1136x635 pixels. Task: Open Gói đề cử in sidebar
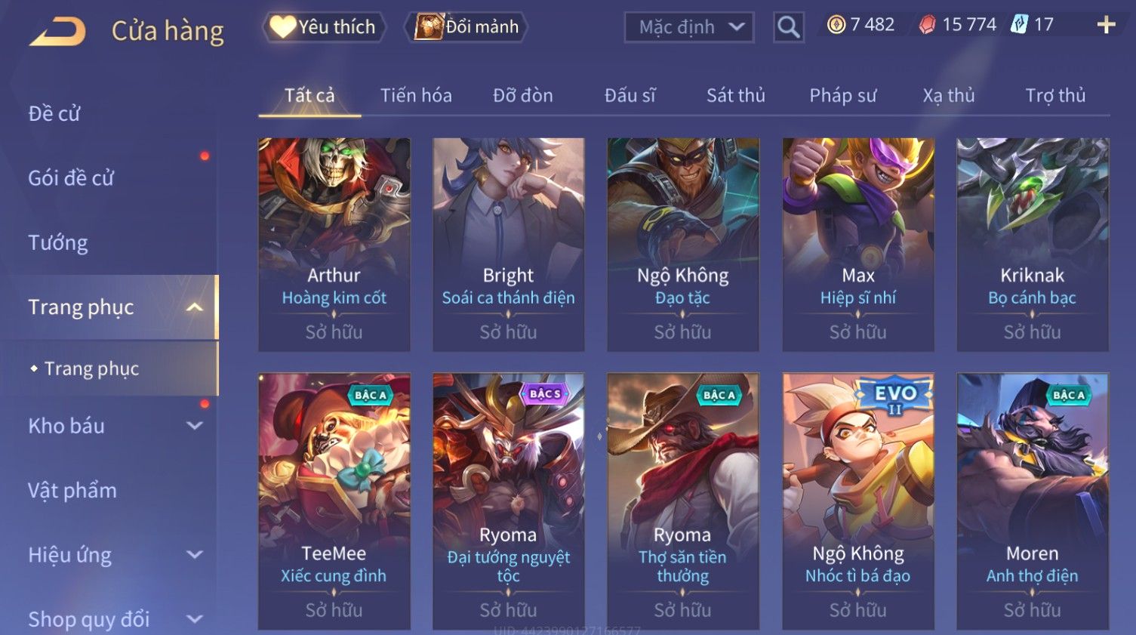click(71, 178)
